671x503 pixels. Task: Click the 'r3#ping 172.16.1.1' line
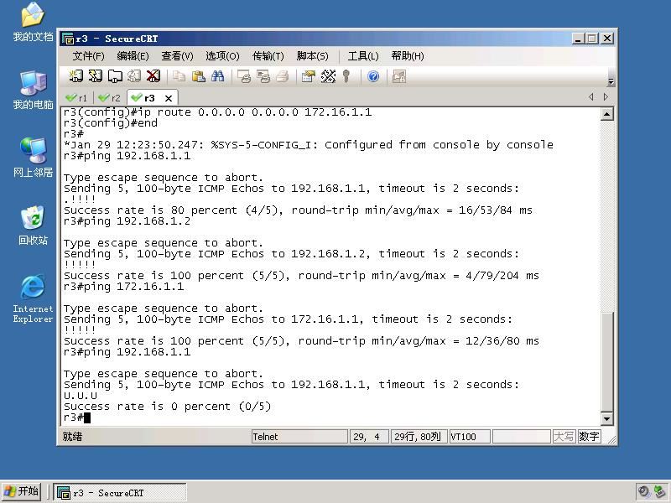(x=123, y=287)
